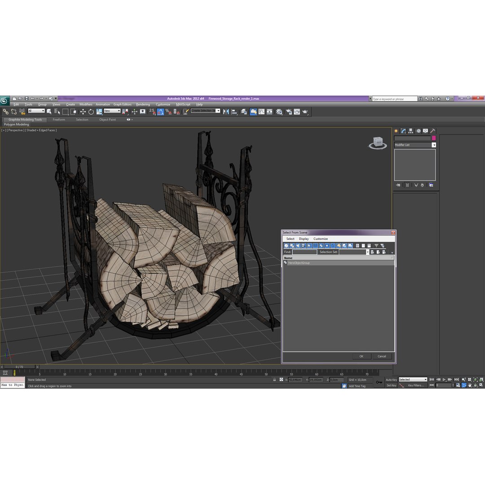Screen dimensions: 485x485
Task: Select the Select and Move tool
Action: (83, 112)
